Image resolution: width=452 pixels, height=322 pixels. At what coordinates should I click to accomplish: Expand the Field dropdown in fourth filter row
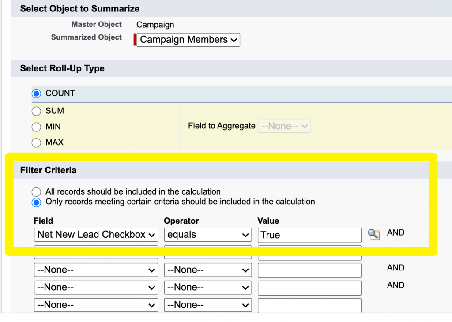(96, 288)
